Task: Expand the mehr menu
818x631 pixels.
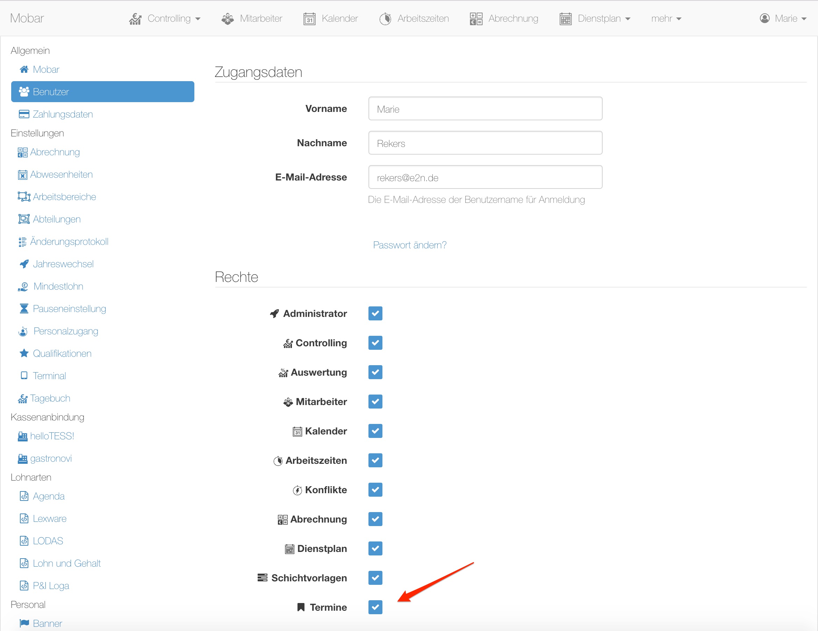Action: 666,18
